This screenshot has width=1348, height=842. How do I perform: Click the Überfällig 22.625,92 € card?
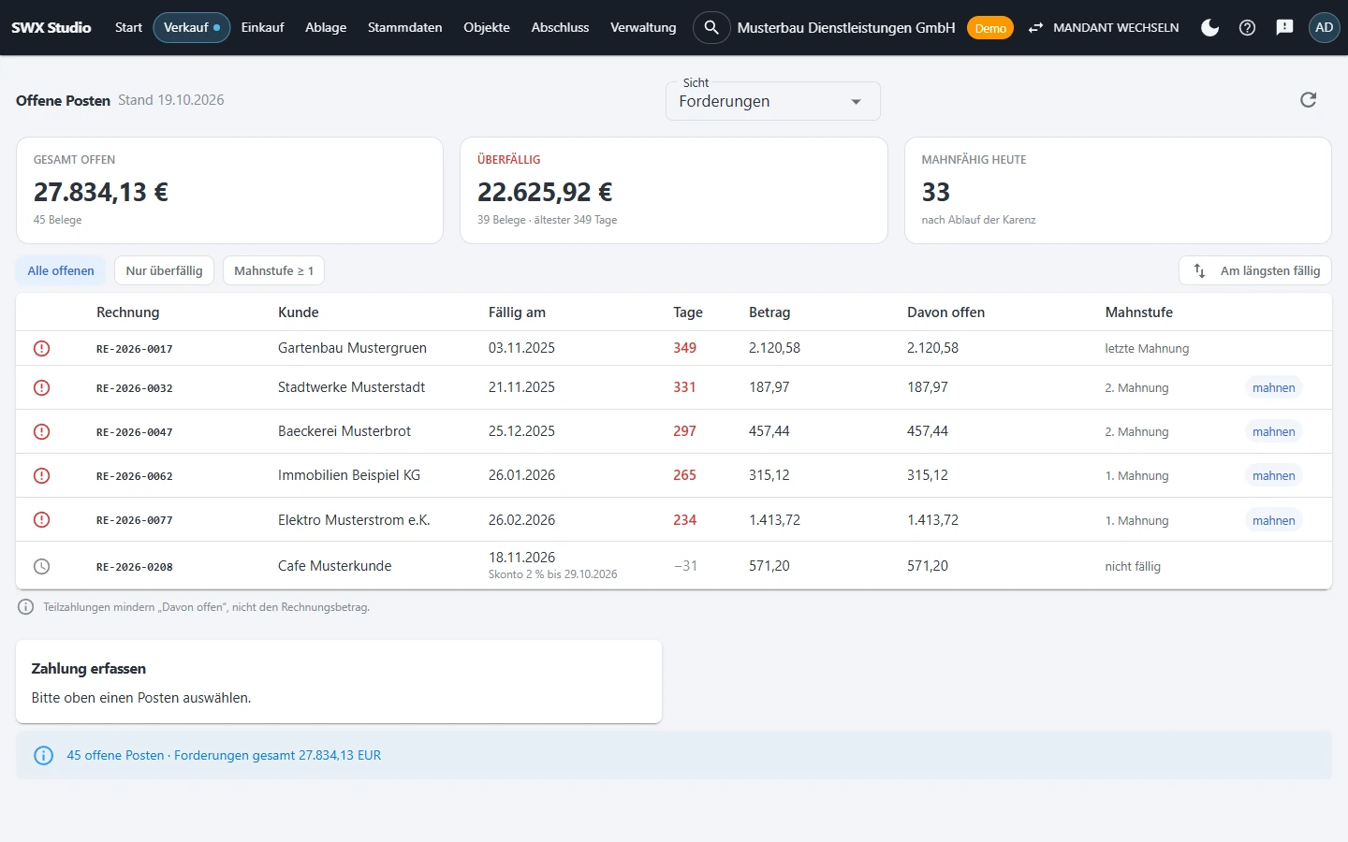click(674, 191)
